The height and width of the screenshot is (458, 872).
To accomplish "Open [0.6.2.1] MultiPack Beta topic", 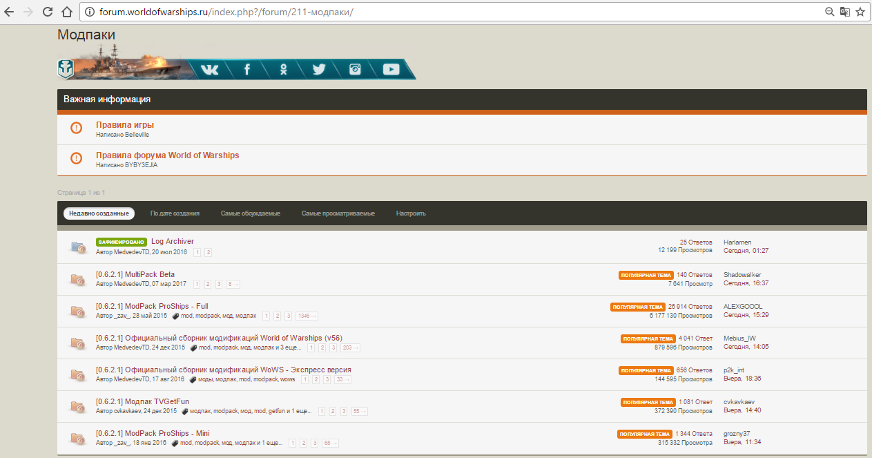I will tap(135, 274).
